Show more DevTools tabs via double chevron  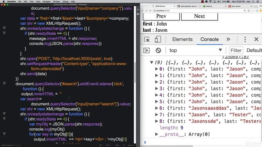click(228, 39)
